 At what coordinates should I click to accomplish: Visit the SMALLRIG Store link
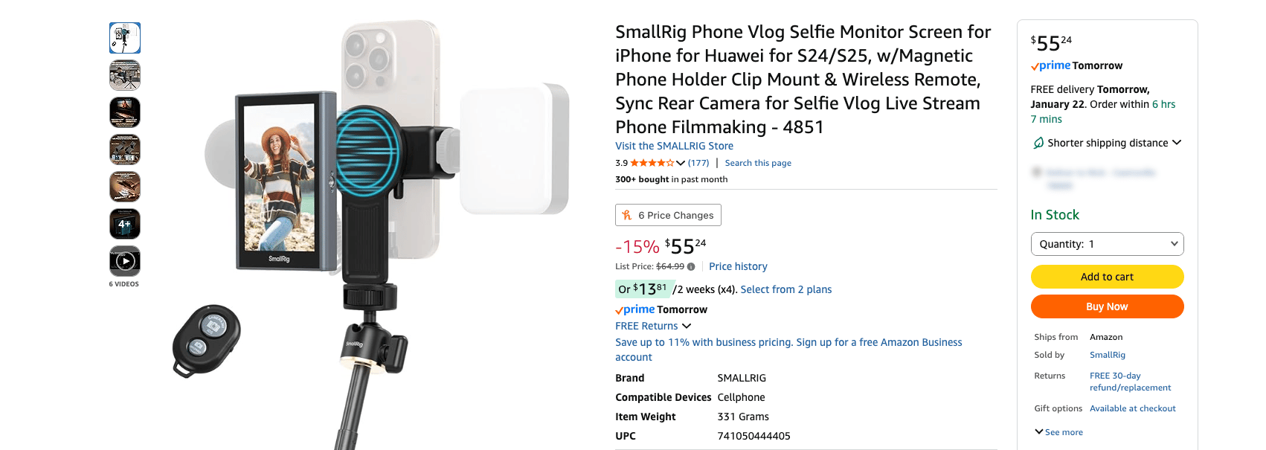(674, 146)
